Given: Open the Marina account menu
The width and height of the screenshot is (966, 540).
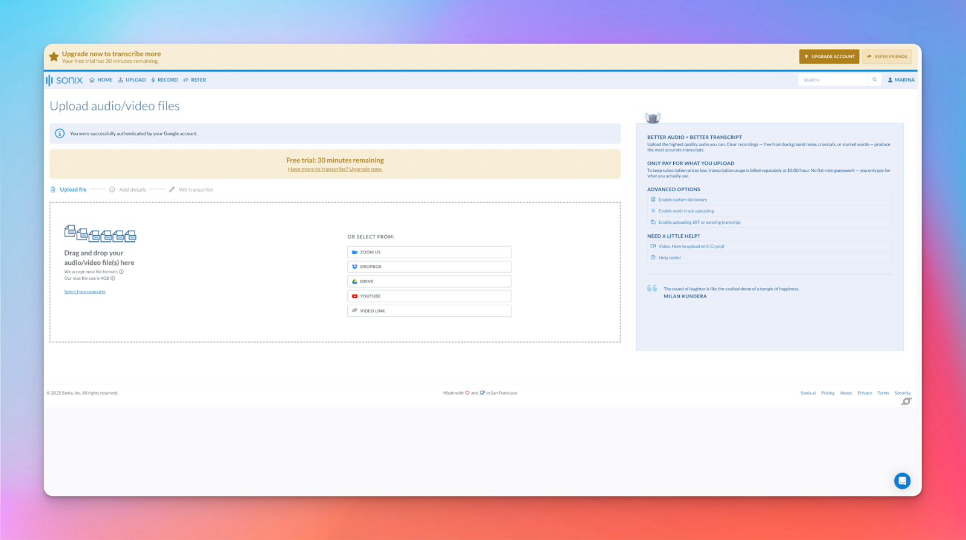Looking at the screenshot, I should pos(901,80).
